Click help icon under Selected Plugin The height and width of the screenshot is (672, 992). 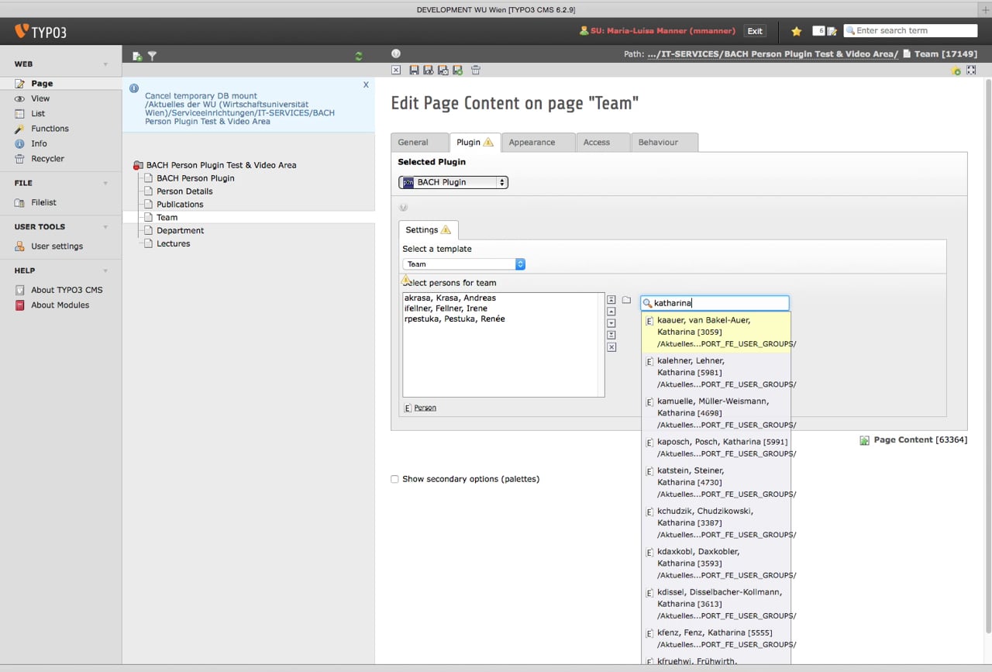[403, 207]
